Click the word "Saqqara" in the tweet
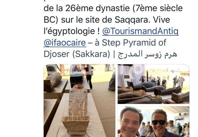Image resolution: width=198 pixels, height=137 pixels. [133, 20]
